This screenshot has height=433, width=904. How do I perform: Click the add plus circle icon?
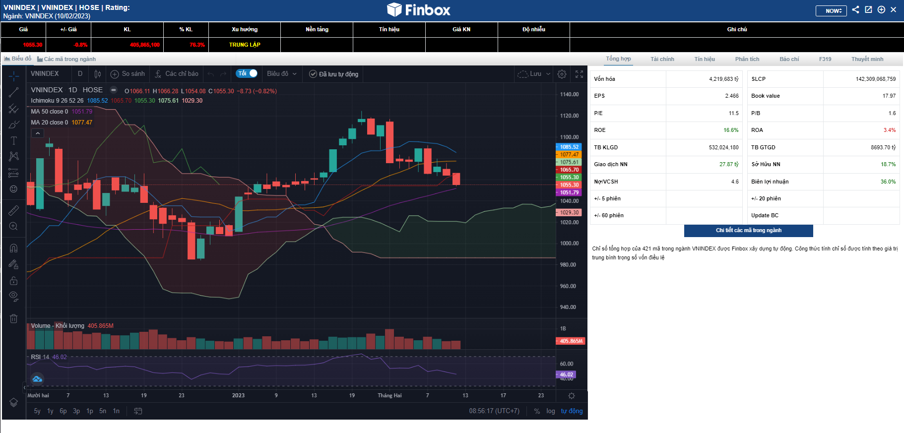(881, 9)
